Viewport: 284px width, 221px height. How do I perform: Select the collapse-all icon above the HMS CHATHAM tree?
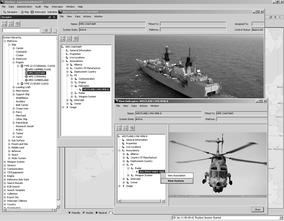coord(69,38)
